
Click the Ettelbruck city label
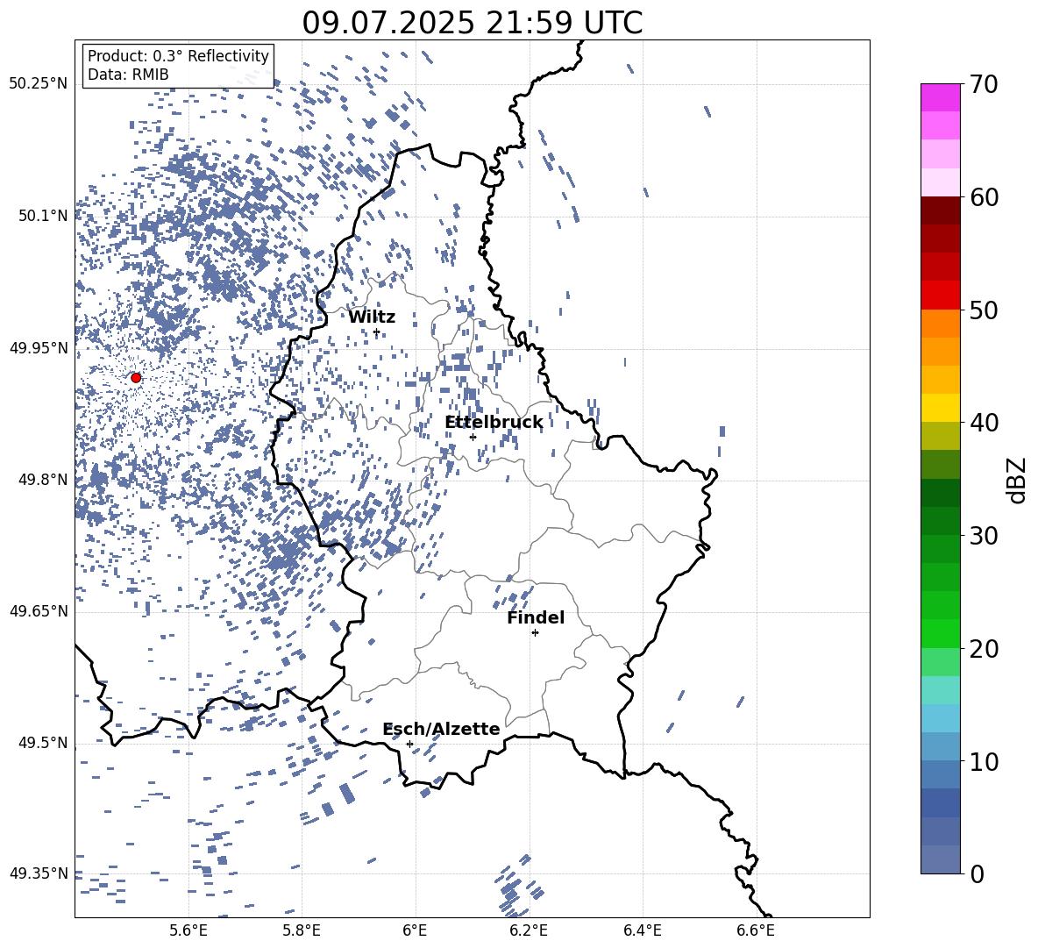(x=494, y=423)
